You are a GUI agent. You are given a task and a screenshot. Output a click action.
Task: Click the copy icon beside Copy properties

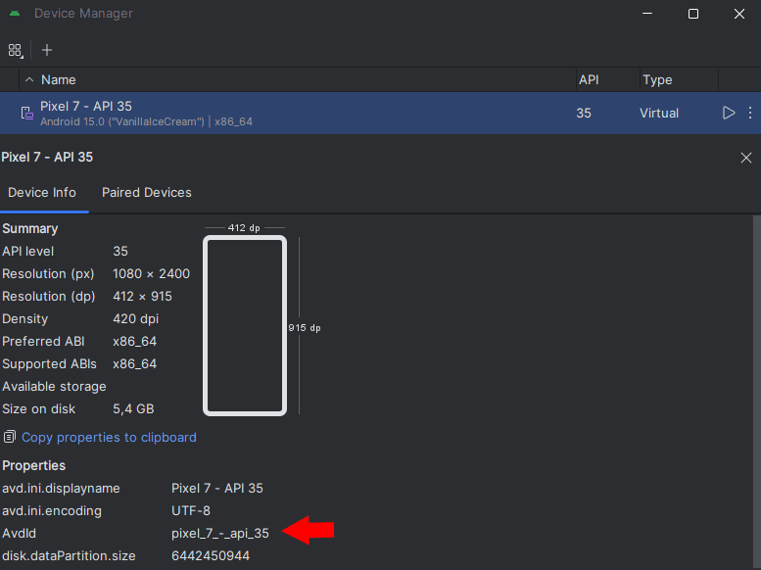point(10,437)
